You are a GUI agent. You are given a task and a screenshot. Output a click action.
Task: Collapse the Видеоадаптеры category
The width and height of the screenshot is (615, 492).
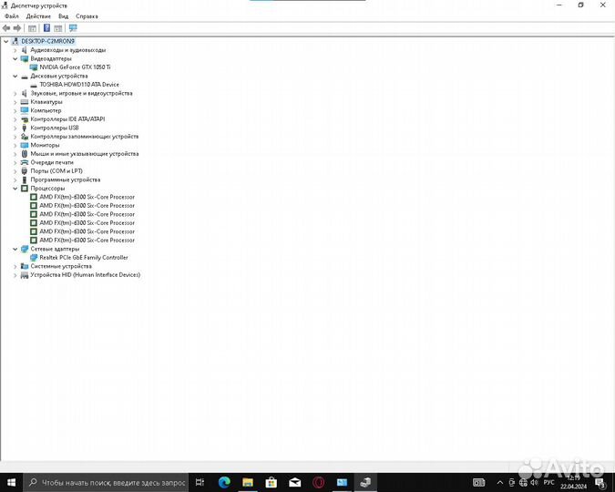15,59
